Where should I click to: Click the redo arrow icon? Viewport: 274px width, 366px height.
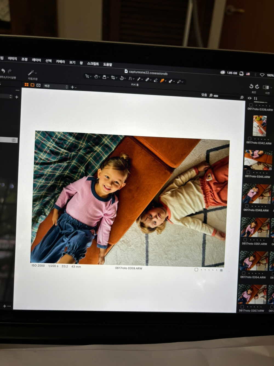10,71
